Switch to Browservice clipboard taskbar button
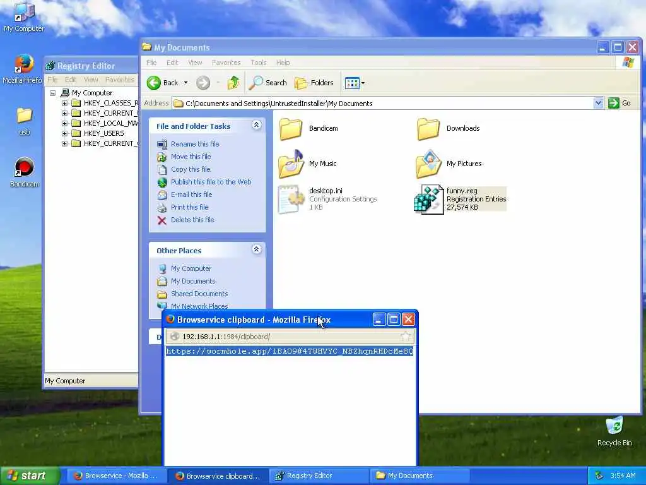 coord(218,476)
